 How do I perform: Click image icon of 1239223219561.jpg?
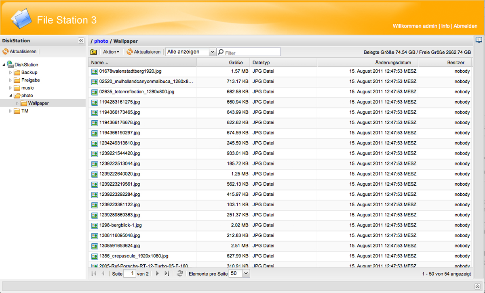click(95, 184)
